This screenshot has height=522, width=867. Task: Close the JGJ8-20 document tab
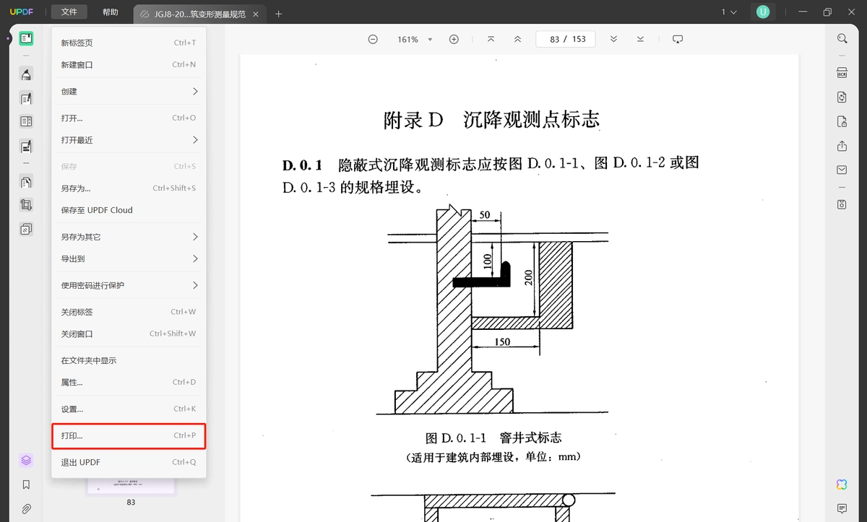[256, 14]
